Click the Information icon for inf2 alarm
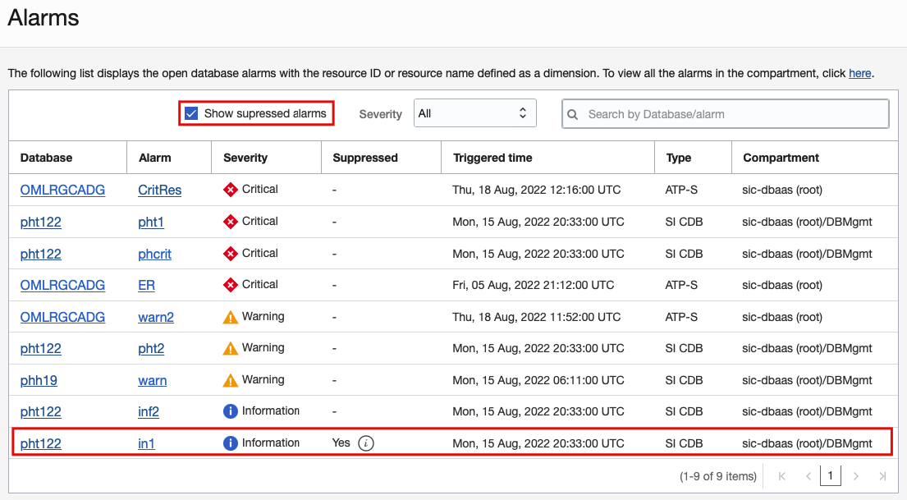907x500 pixels. [x=231, y=411]
